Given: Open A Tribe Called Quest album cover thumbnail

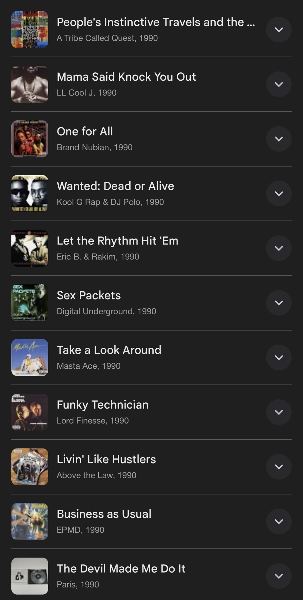Looking at the screenshot, I should [x=30, y=30].
